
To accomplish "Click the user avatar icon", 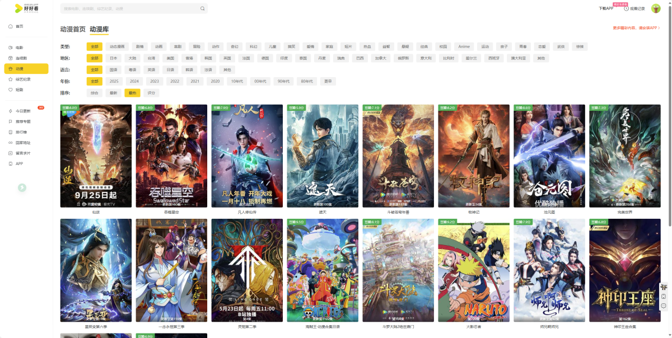I will 656,8.
